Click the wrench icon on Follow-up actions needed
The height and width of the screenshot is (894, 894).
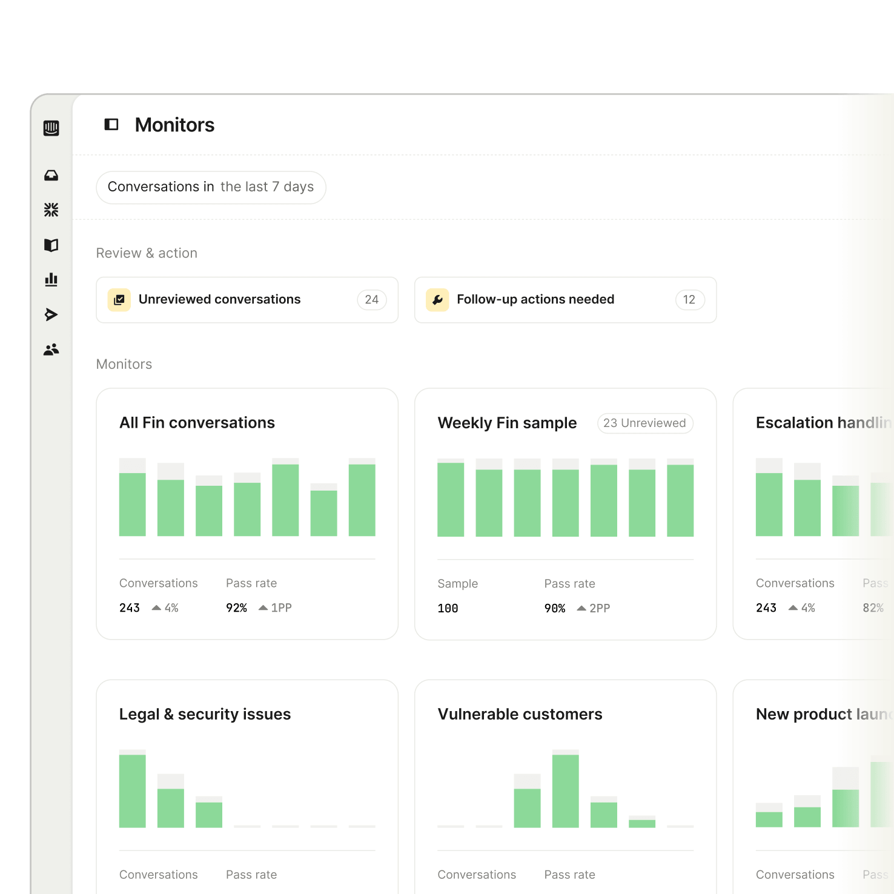click(x=437, y=299)
